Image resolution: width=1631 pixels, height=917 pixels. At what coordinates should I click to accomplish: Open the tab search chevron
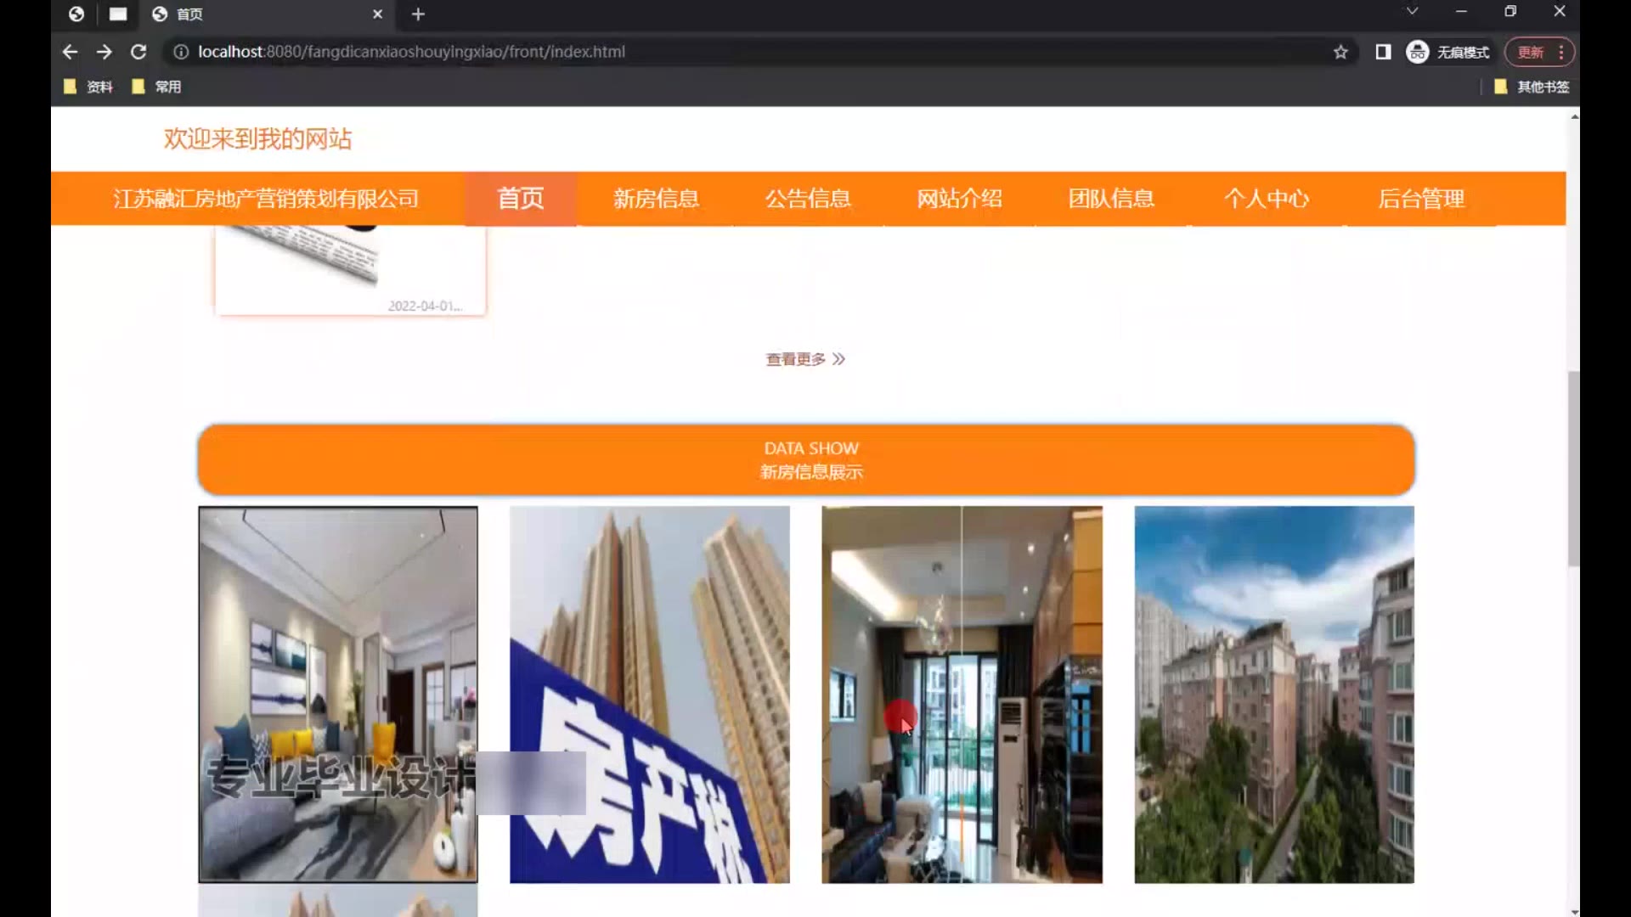(1412, 11)
